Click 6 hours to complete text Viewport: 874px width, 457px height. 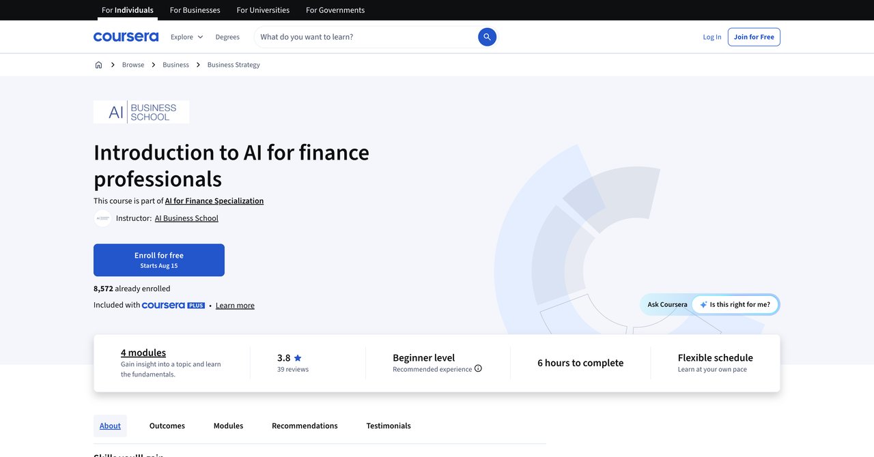[x=580, y=363]
